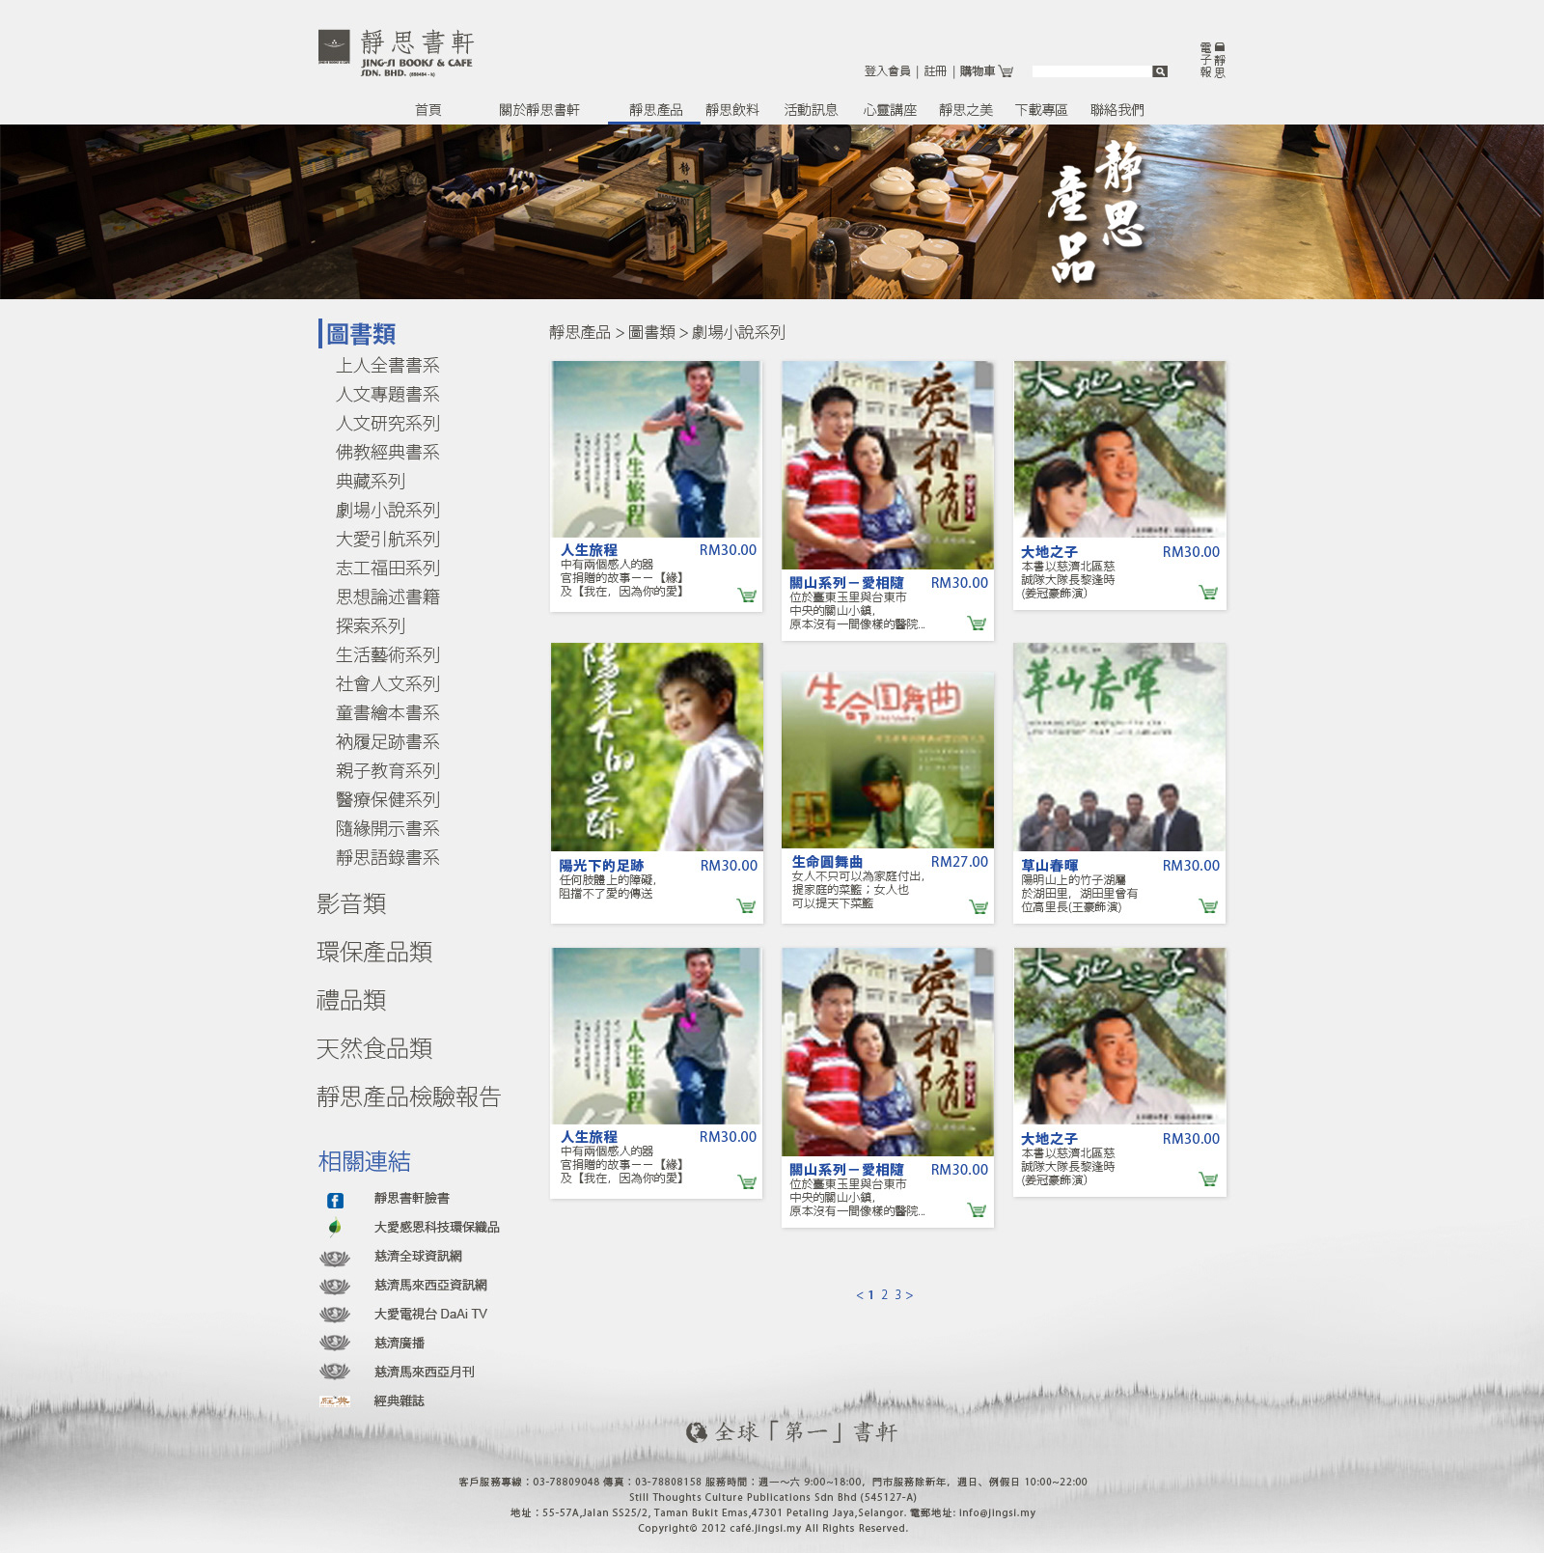Open the 草山春暉 book cover

[x=1119, y=747]
